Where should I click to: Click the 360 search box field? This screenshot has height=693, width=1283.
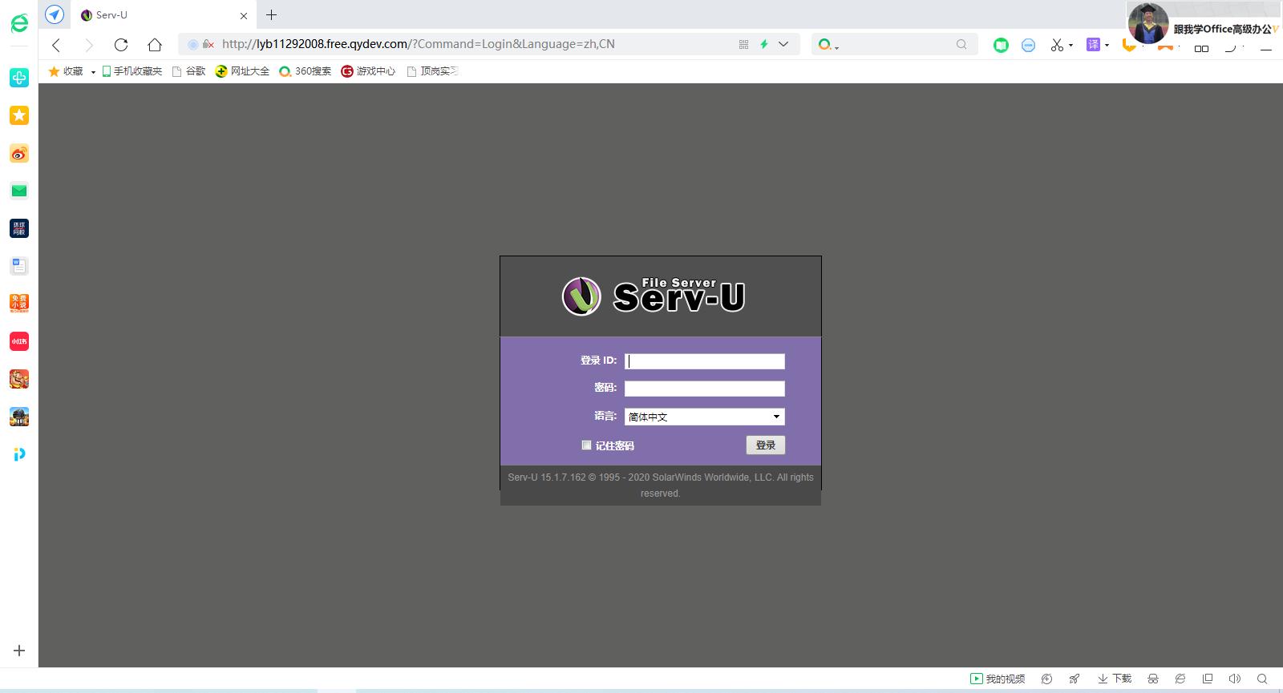894,45
